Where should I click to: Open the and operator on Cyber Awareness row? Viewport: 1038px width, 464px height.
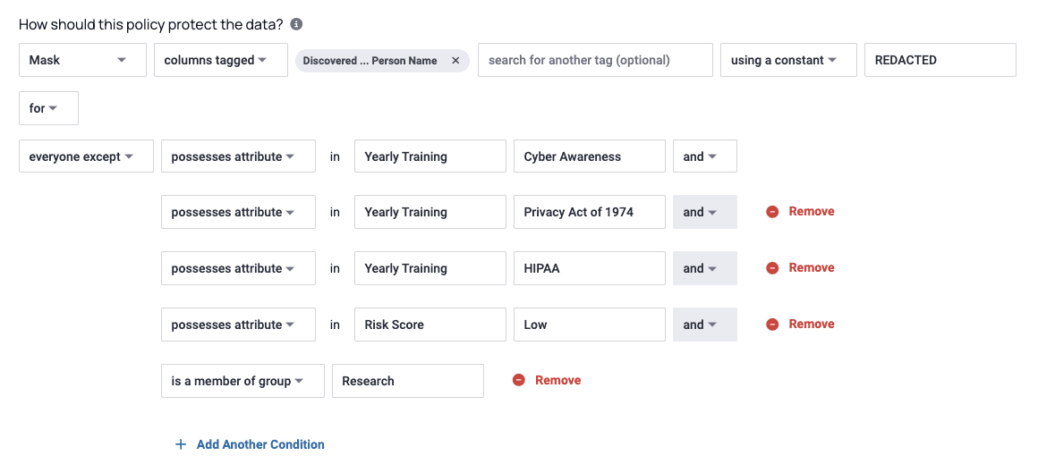705,156
